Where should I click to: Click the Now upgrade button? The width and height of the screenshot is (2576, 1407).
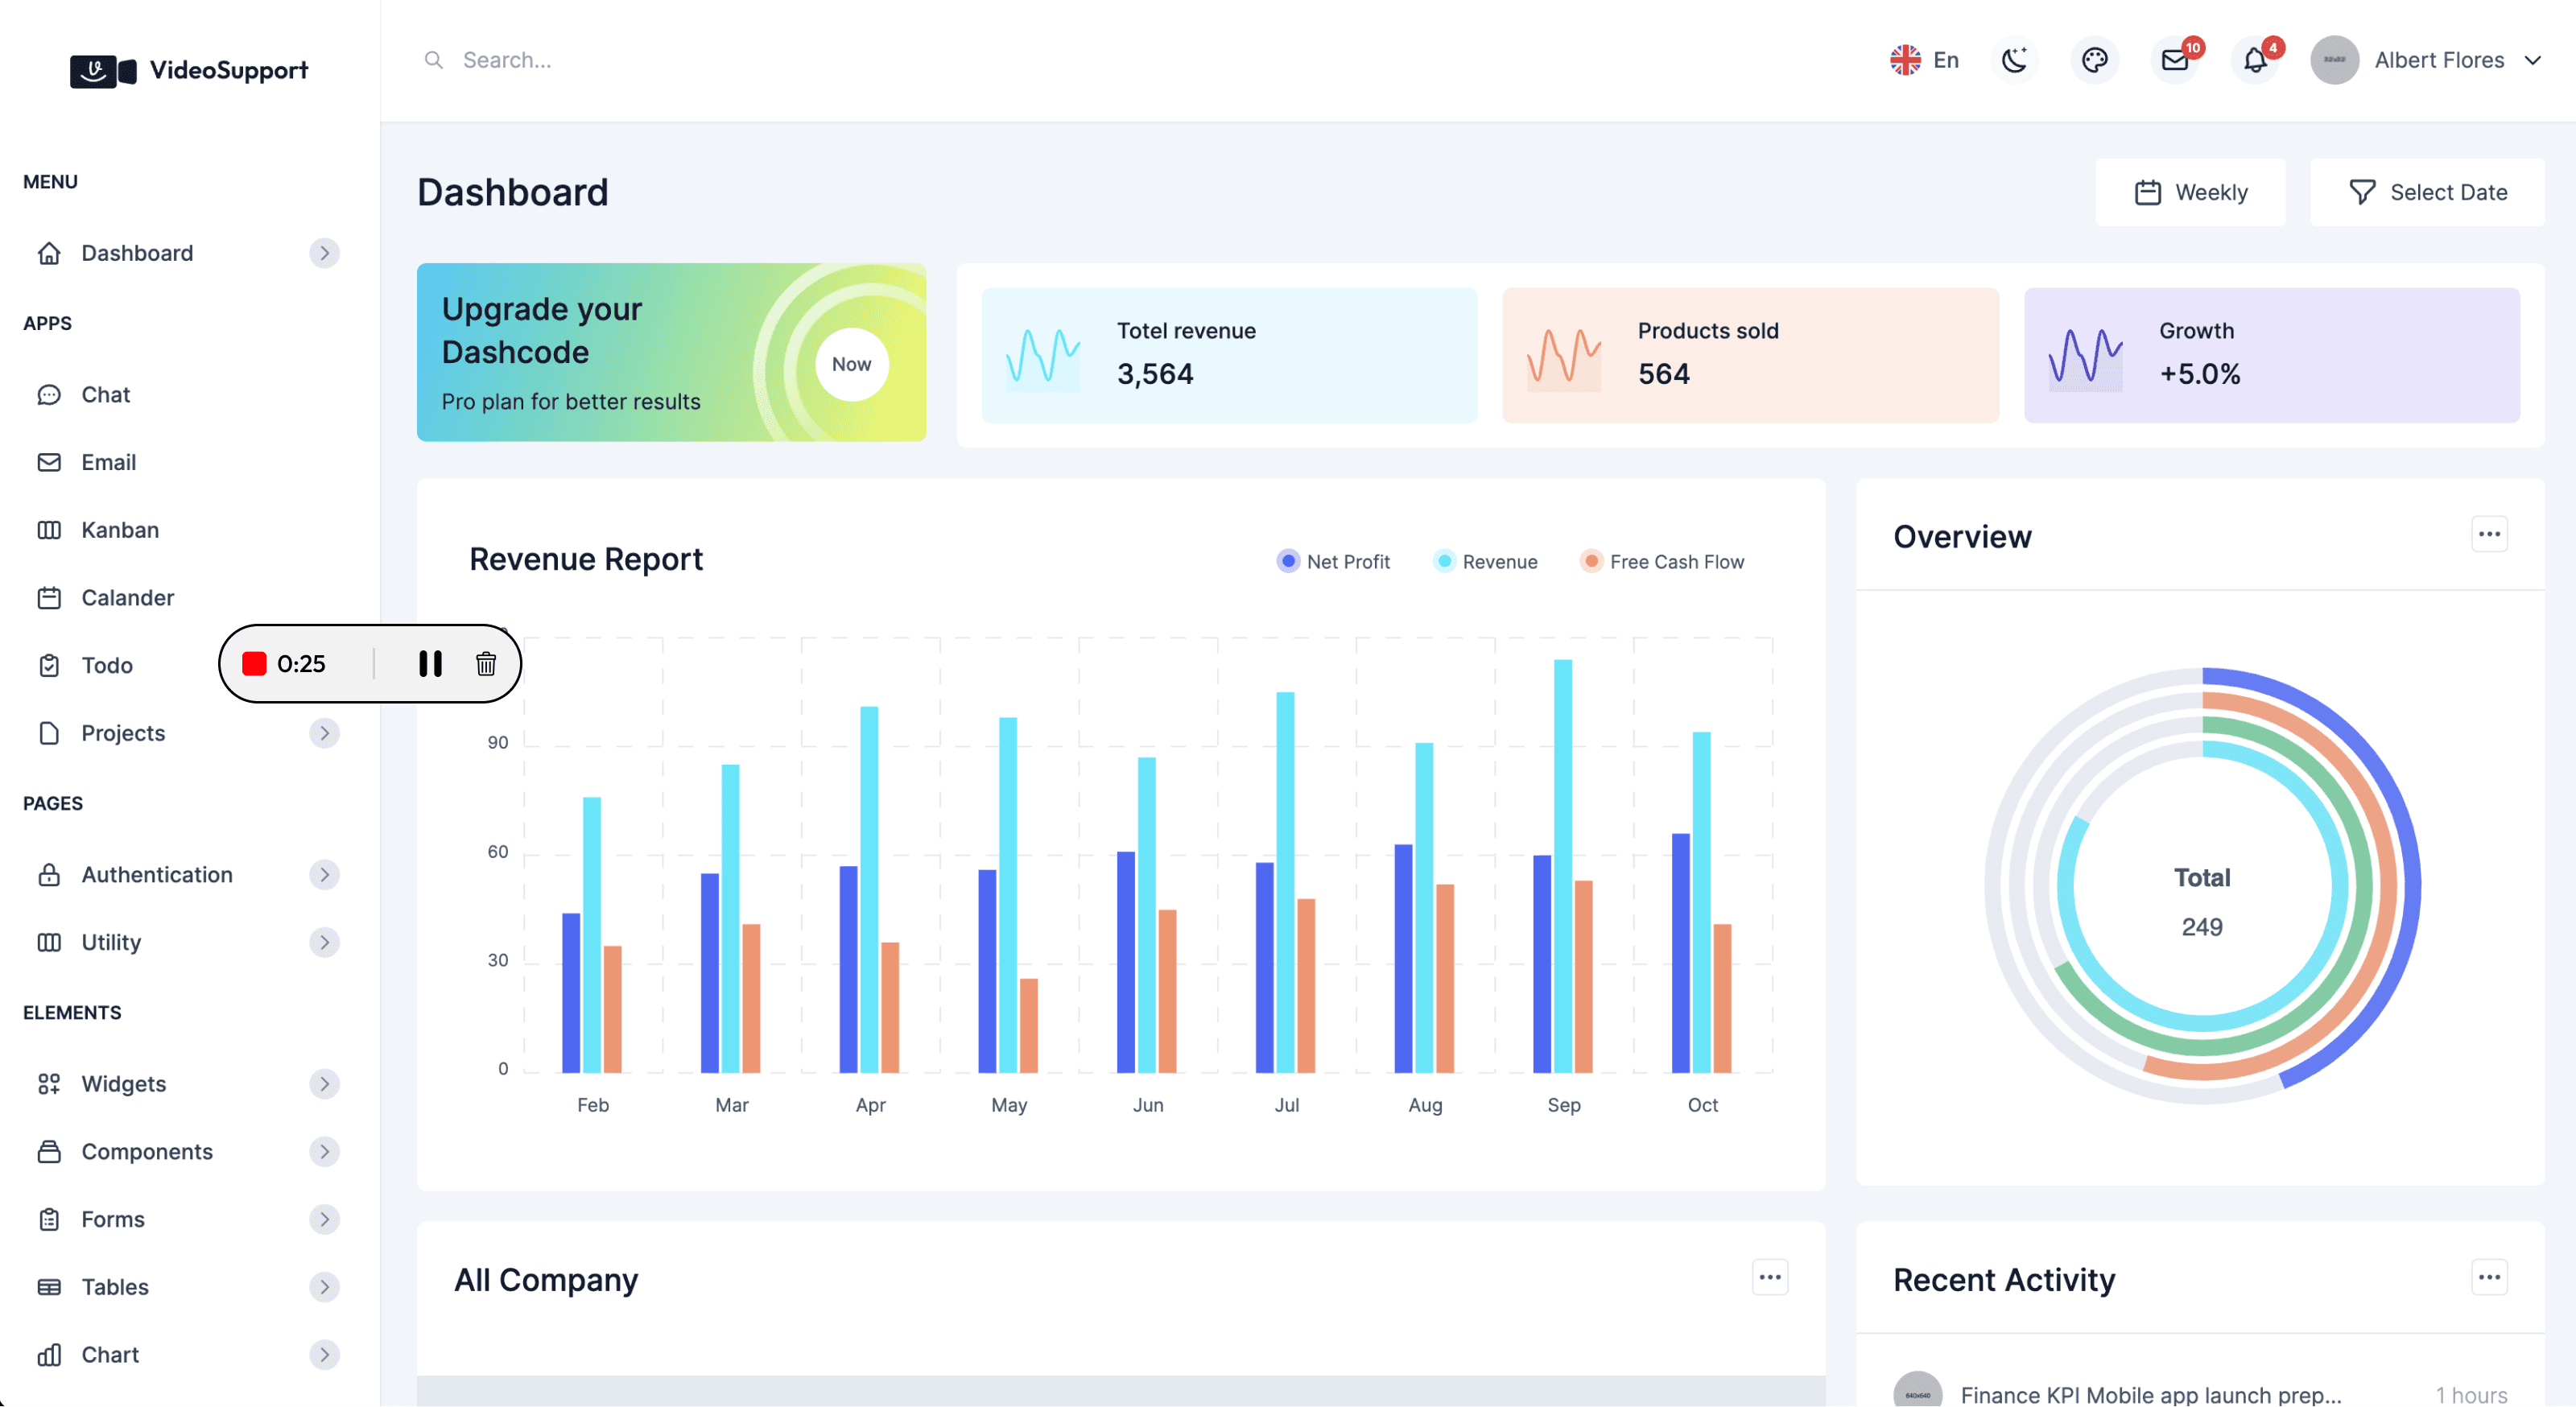coord(851,364)
